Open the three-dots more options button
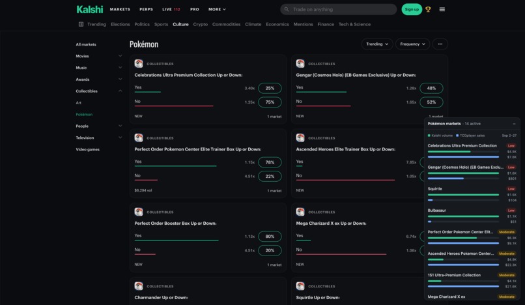This screenshot has height=305, width=525. [440, 44]
